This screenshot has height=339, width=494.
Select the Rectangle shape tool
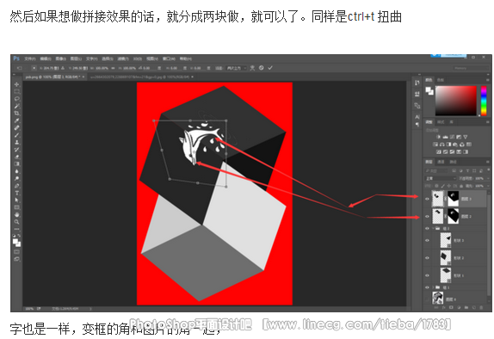tap(16, 207)
